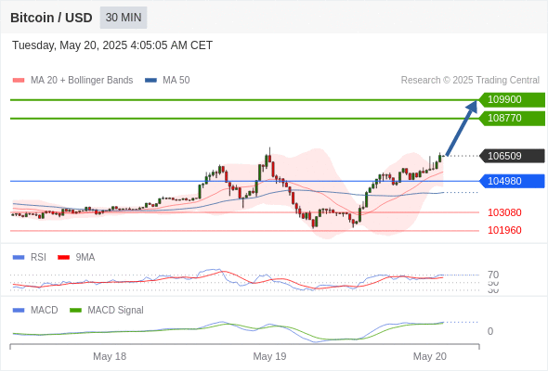Click the 30 MIN timeframe button

coord(124,18)
